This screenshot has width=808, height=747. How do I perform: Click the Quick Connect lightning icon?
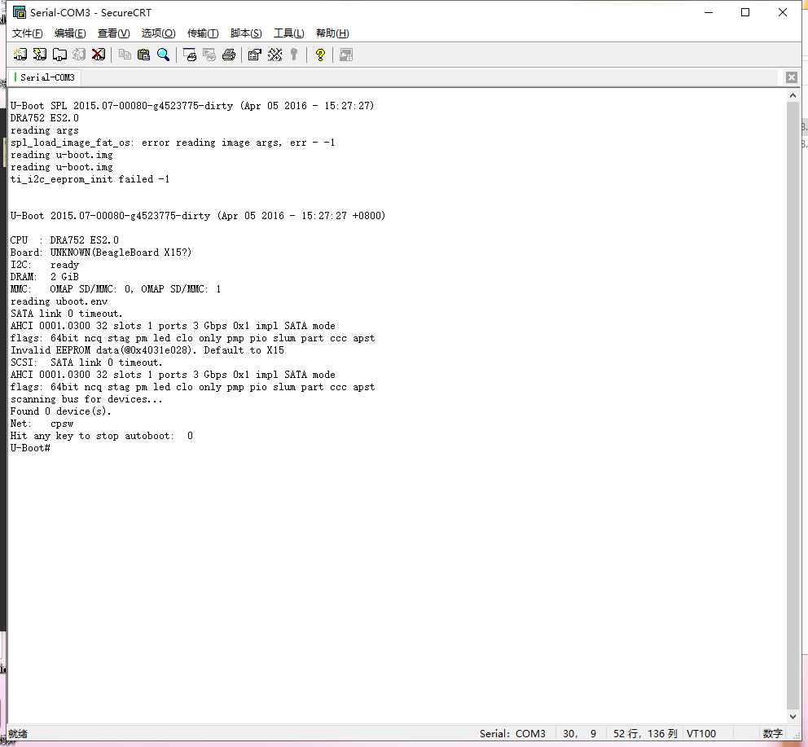[40, 55]
